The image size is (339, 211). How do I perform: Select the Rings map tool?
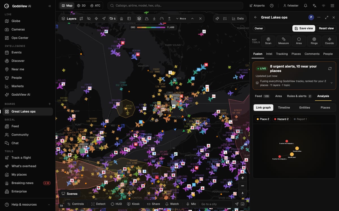point(314,41)
